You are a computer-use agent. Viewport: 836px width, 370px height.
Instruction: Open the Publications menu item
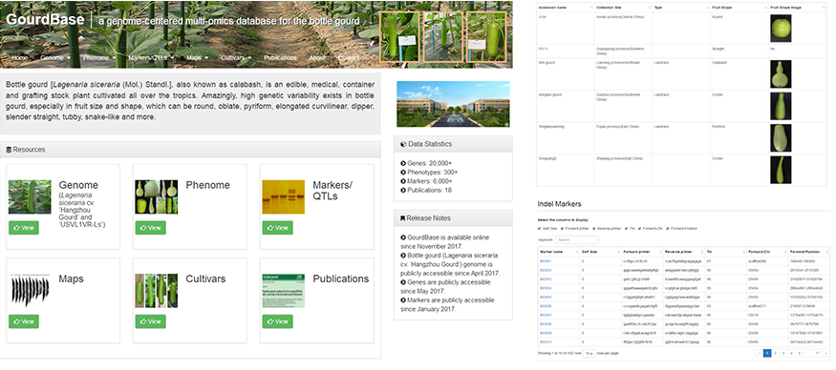(280, 57)
